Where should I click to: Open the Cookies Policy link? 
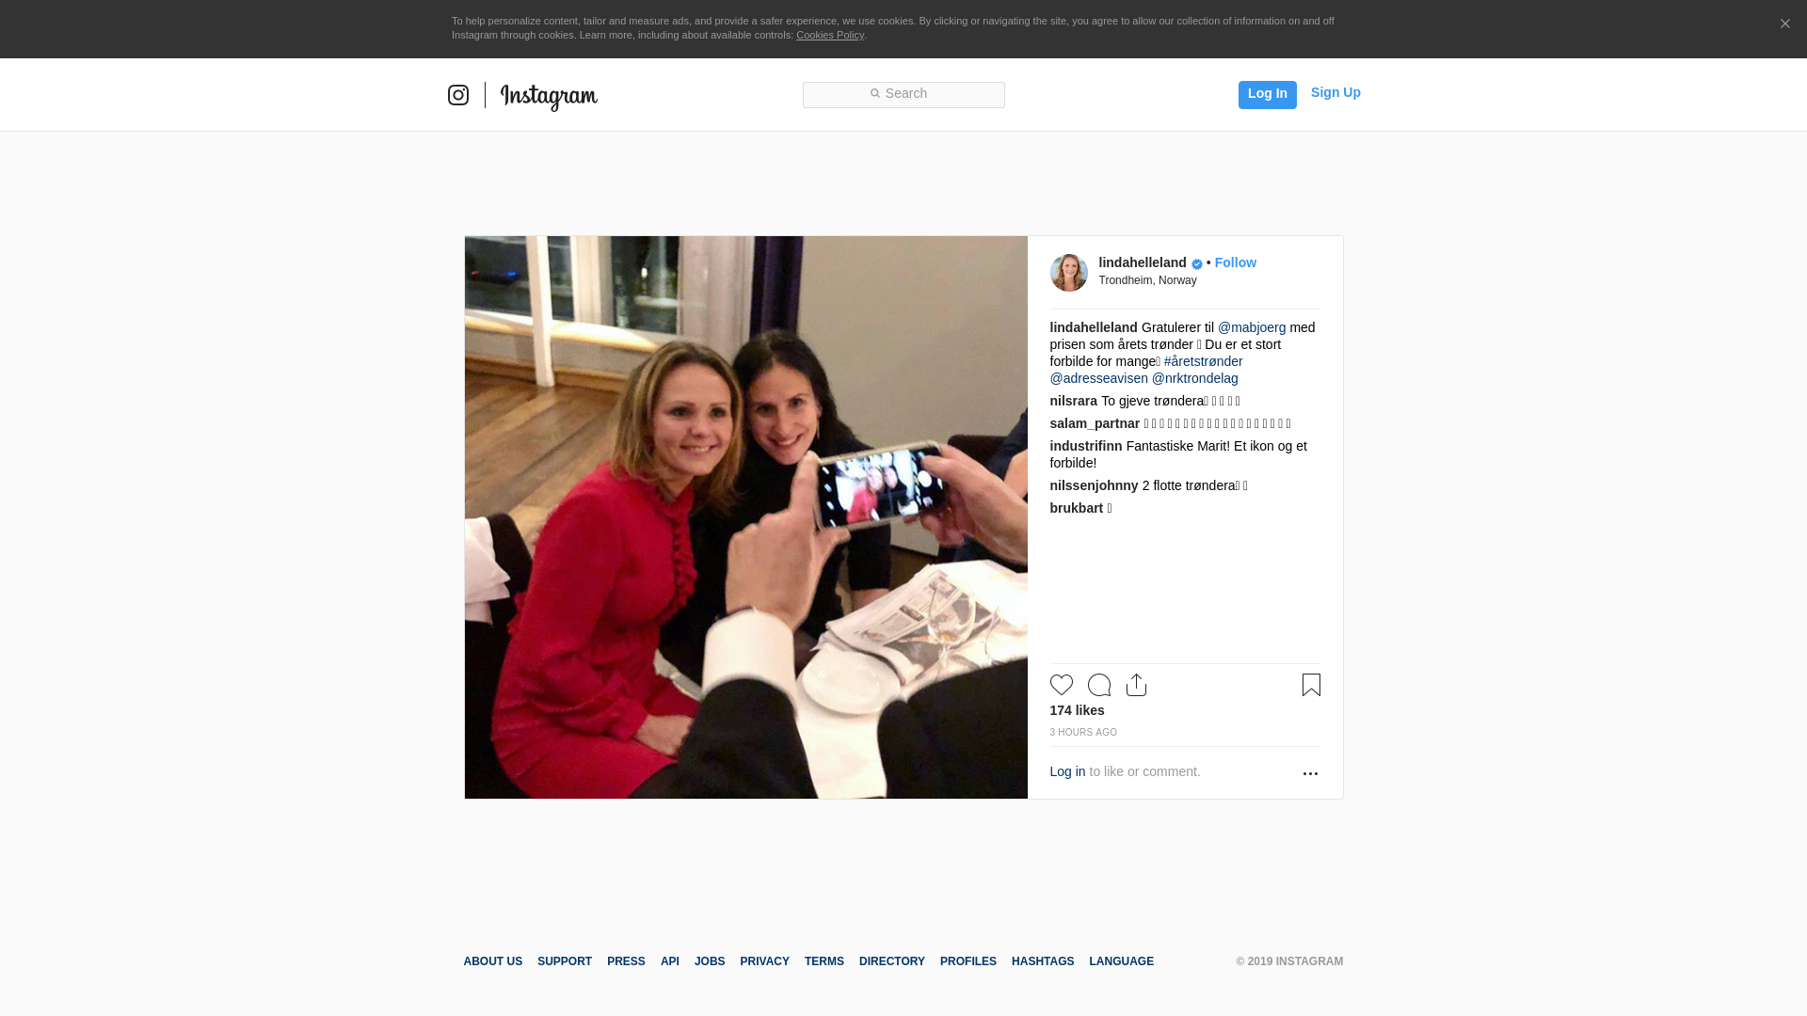[830, 35]
